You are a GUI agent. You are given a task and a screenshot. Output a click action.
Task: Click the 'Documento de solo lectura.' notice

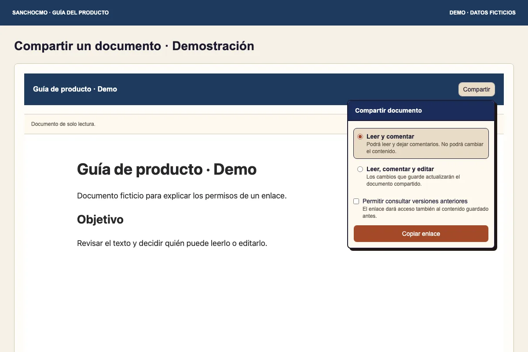coord(63,124)
